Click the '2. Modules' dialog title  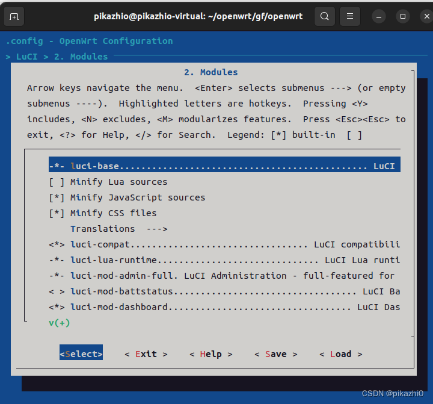211,72
